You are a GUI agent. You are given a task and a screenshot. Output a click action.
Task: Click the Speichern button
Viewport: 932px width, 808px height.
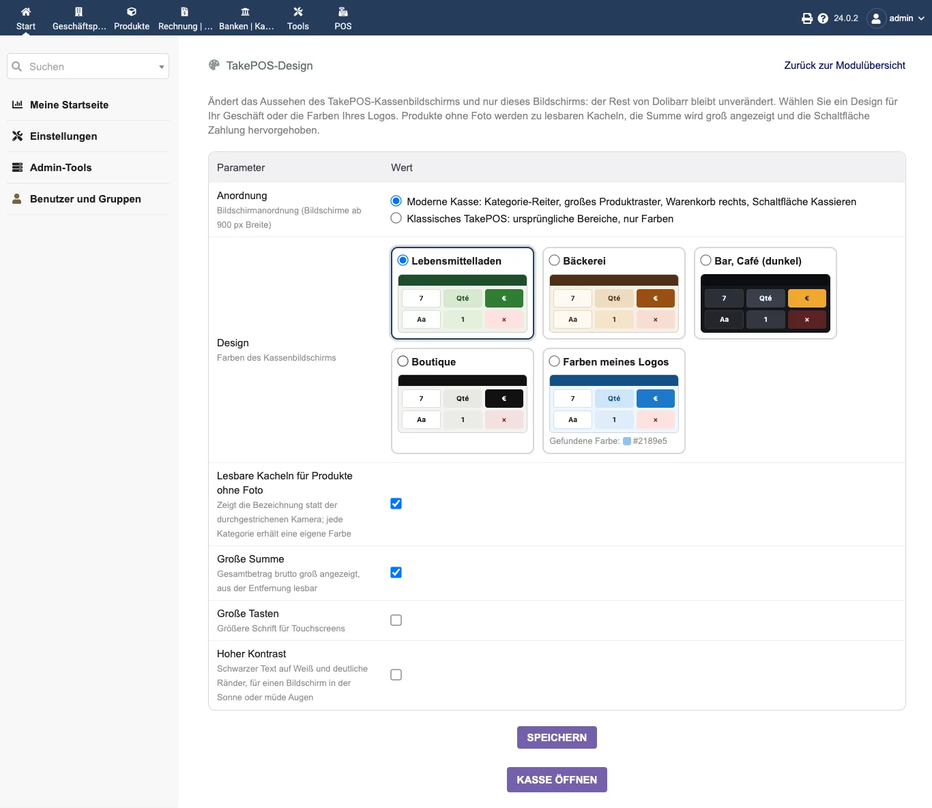557,737
